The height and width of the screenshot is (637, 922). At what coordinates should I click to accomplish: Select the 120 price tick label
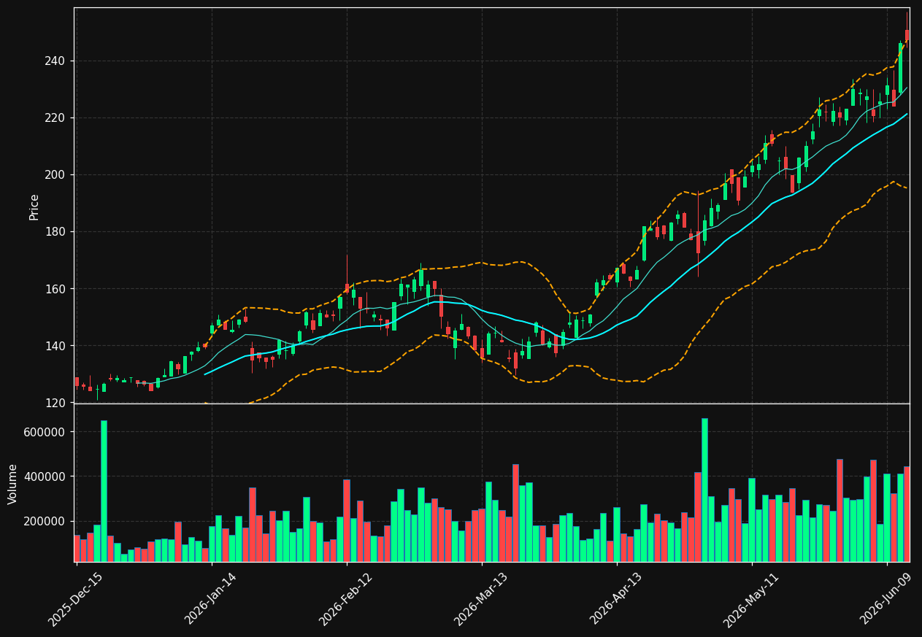click(55, 403)
